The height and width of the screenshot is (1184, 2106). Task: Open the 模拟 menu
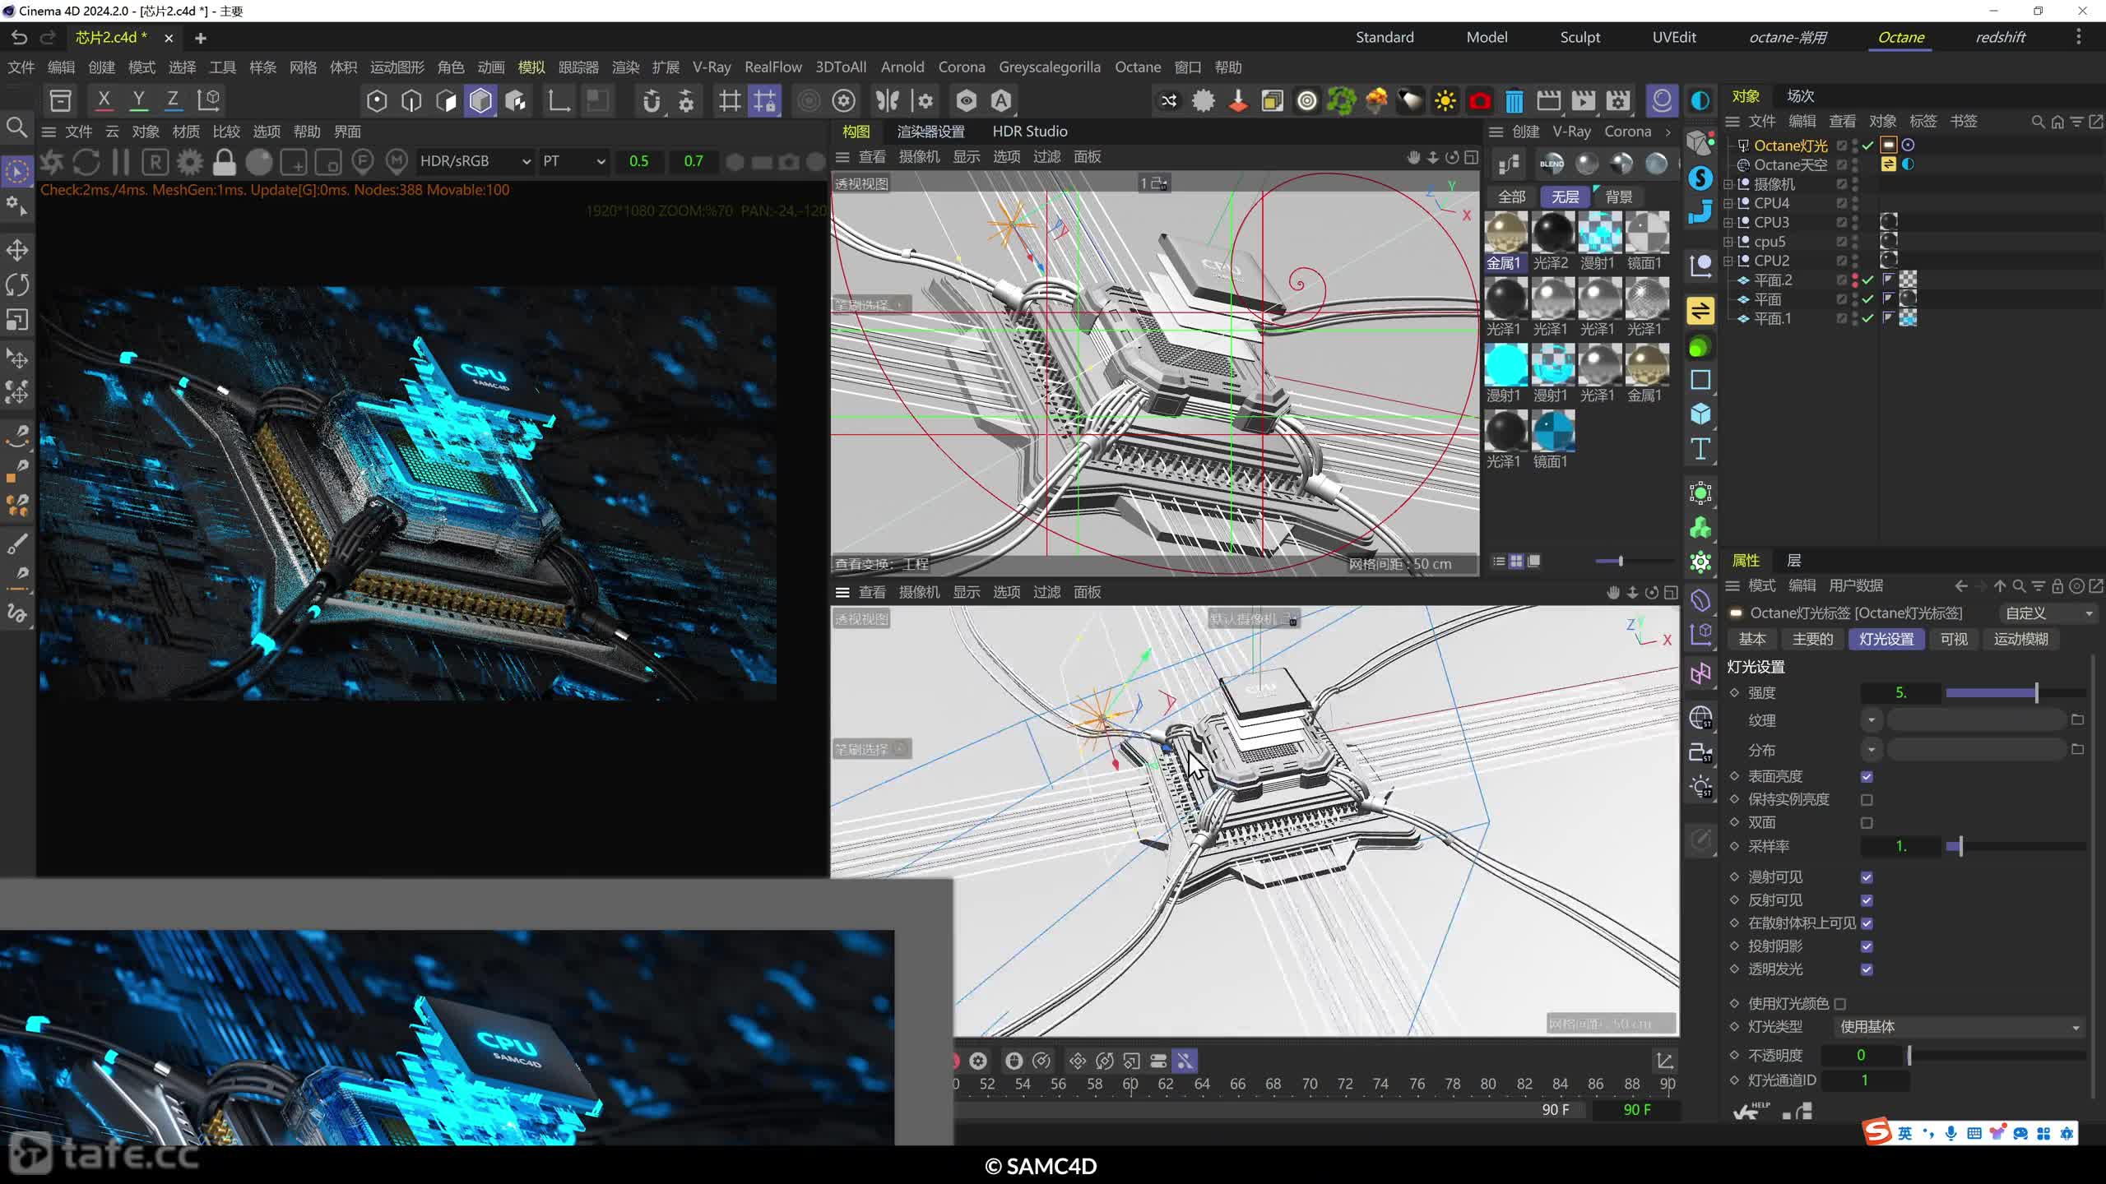pos(531,67)
